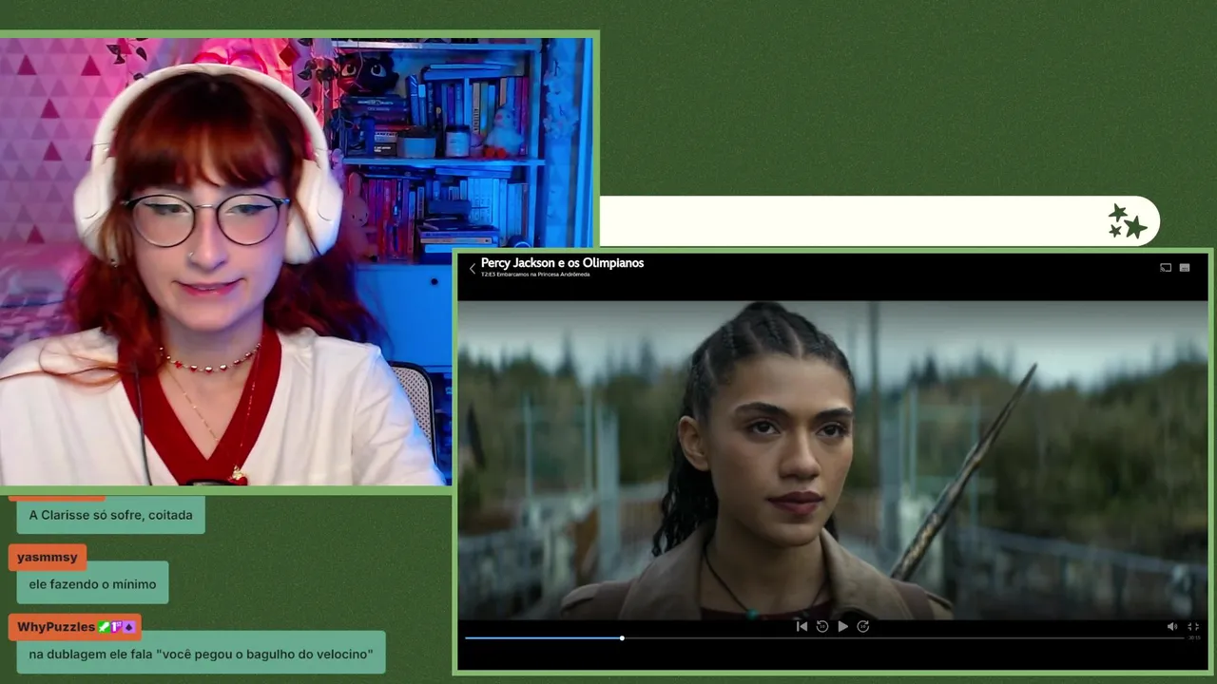Click the username yasmmsy in chat
Viewport: 1217px width, 684px height.
click(x=48, y=558)
